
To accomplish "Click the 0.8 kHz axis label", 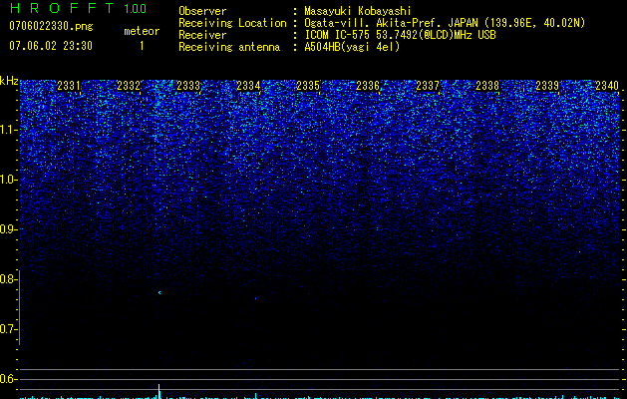I will coord(8,279).
